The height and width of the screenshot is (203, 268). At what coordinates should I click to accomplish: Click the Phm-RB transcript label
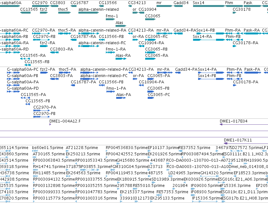tap(233, 37)
